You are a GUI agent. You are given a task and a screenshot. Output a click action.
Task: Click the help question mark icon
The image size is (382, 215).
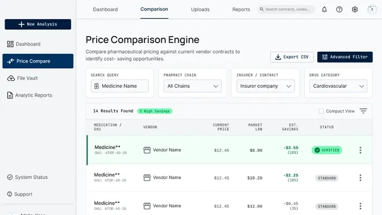(339, 9)
